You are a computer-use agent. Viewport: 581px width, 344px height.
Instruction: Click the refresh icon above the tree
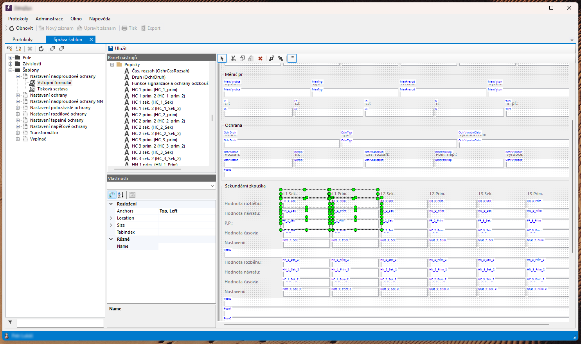coord(41,49)
